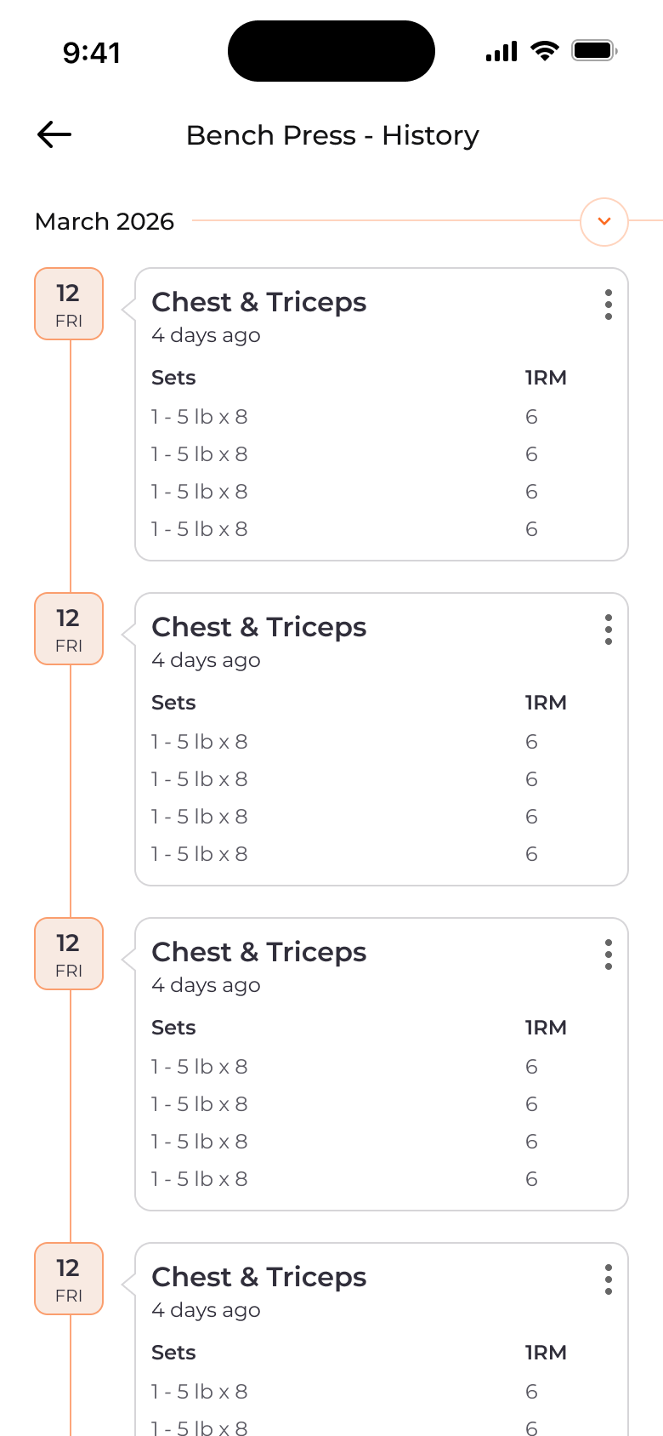Open the third workout card's three-dot menu
Viewport: 663px width, 1436px height.
[x=609, y=954]
